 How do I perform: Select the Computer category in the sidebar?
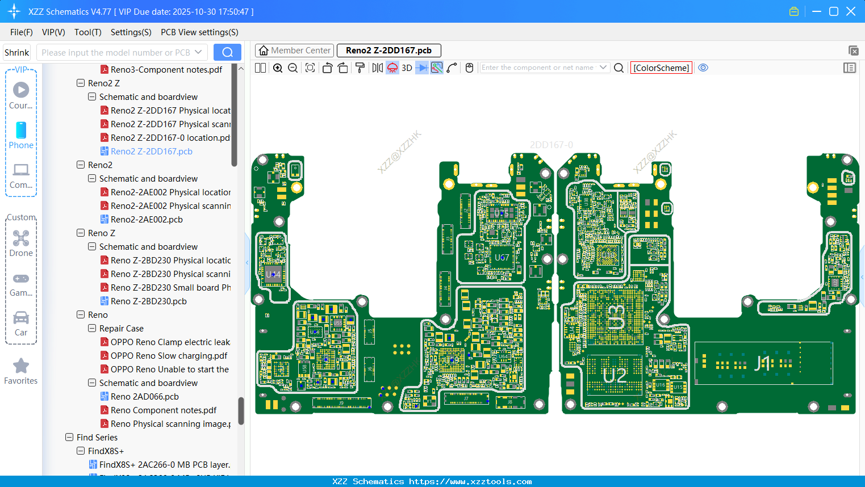21,175
